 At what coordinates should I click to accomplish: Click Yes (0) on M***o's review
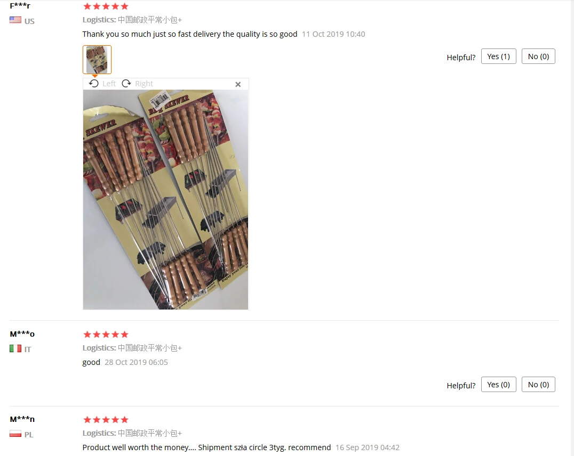498,384
